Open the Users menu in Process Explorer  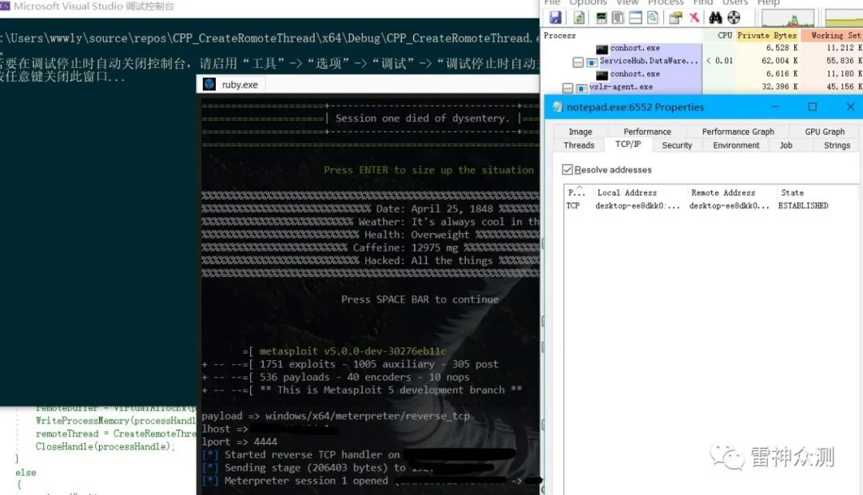pos(735,2)
